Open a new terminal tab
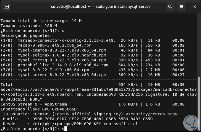 7,6
